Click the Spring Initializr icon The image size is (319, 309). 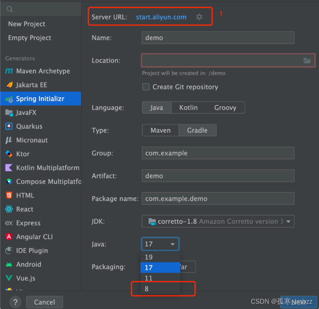[x=9, y=99]
